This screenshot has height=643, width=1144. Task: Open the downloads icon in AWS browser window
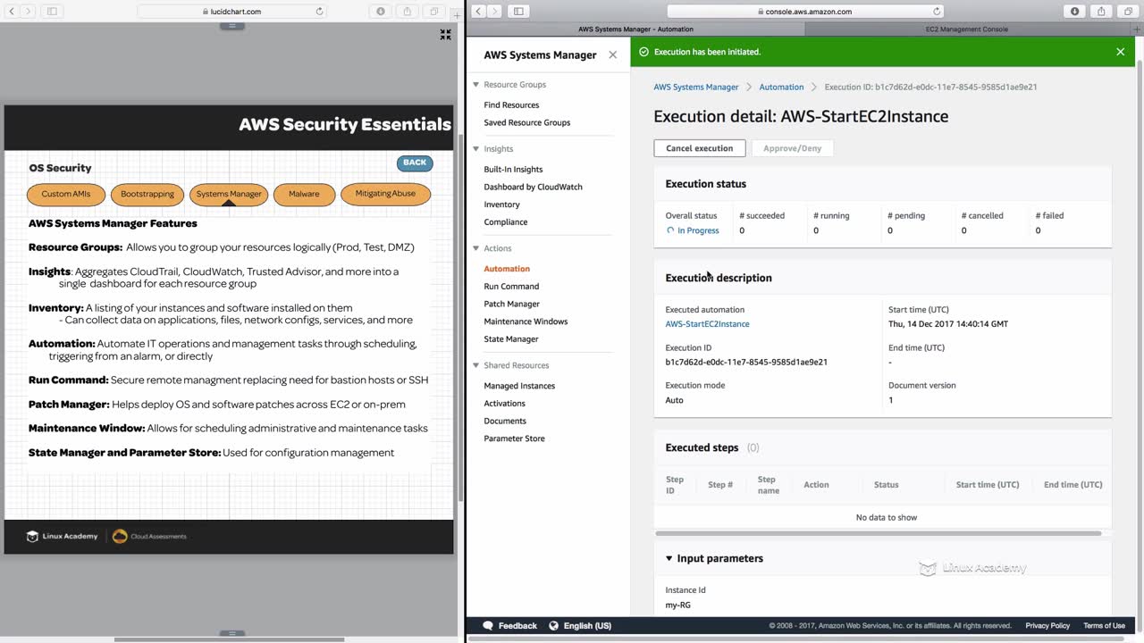[1074, 12]
